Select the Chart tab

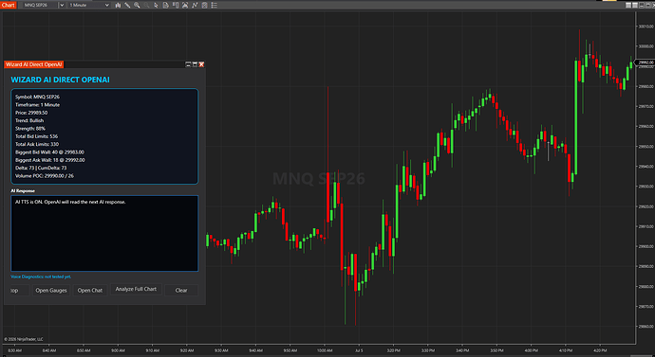[8, 5]
